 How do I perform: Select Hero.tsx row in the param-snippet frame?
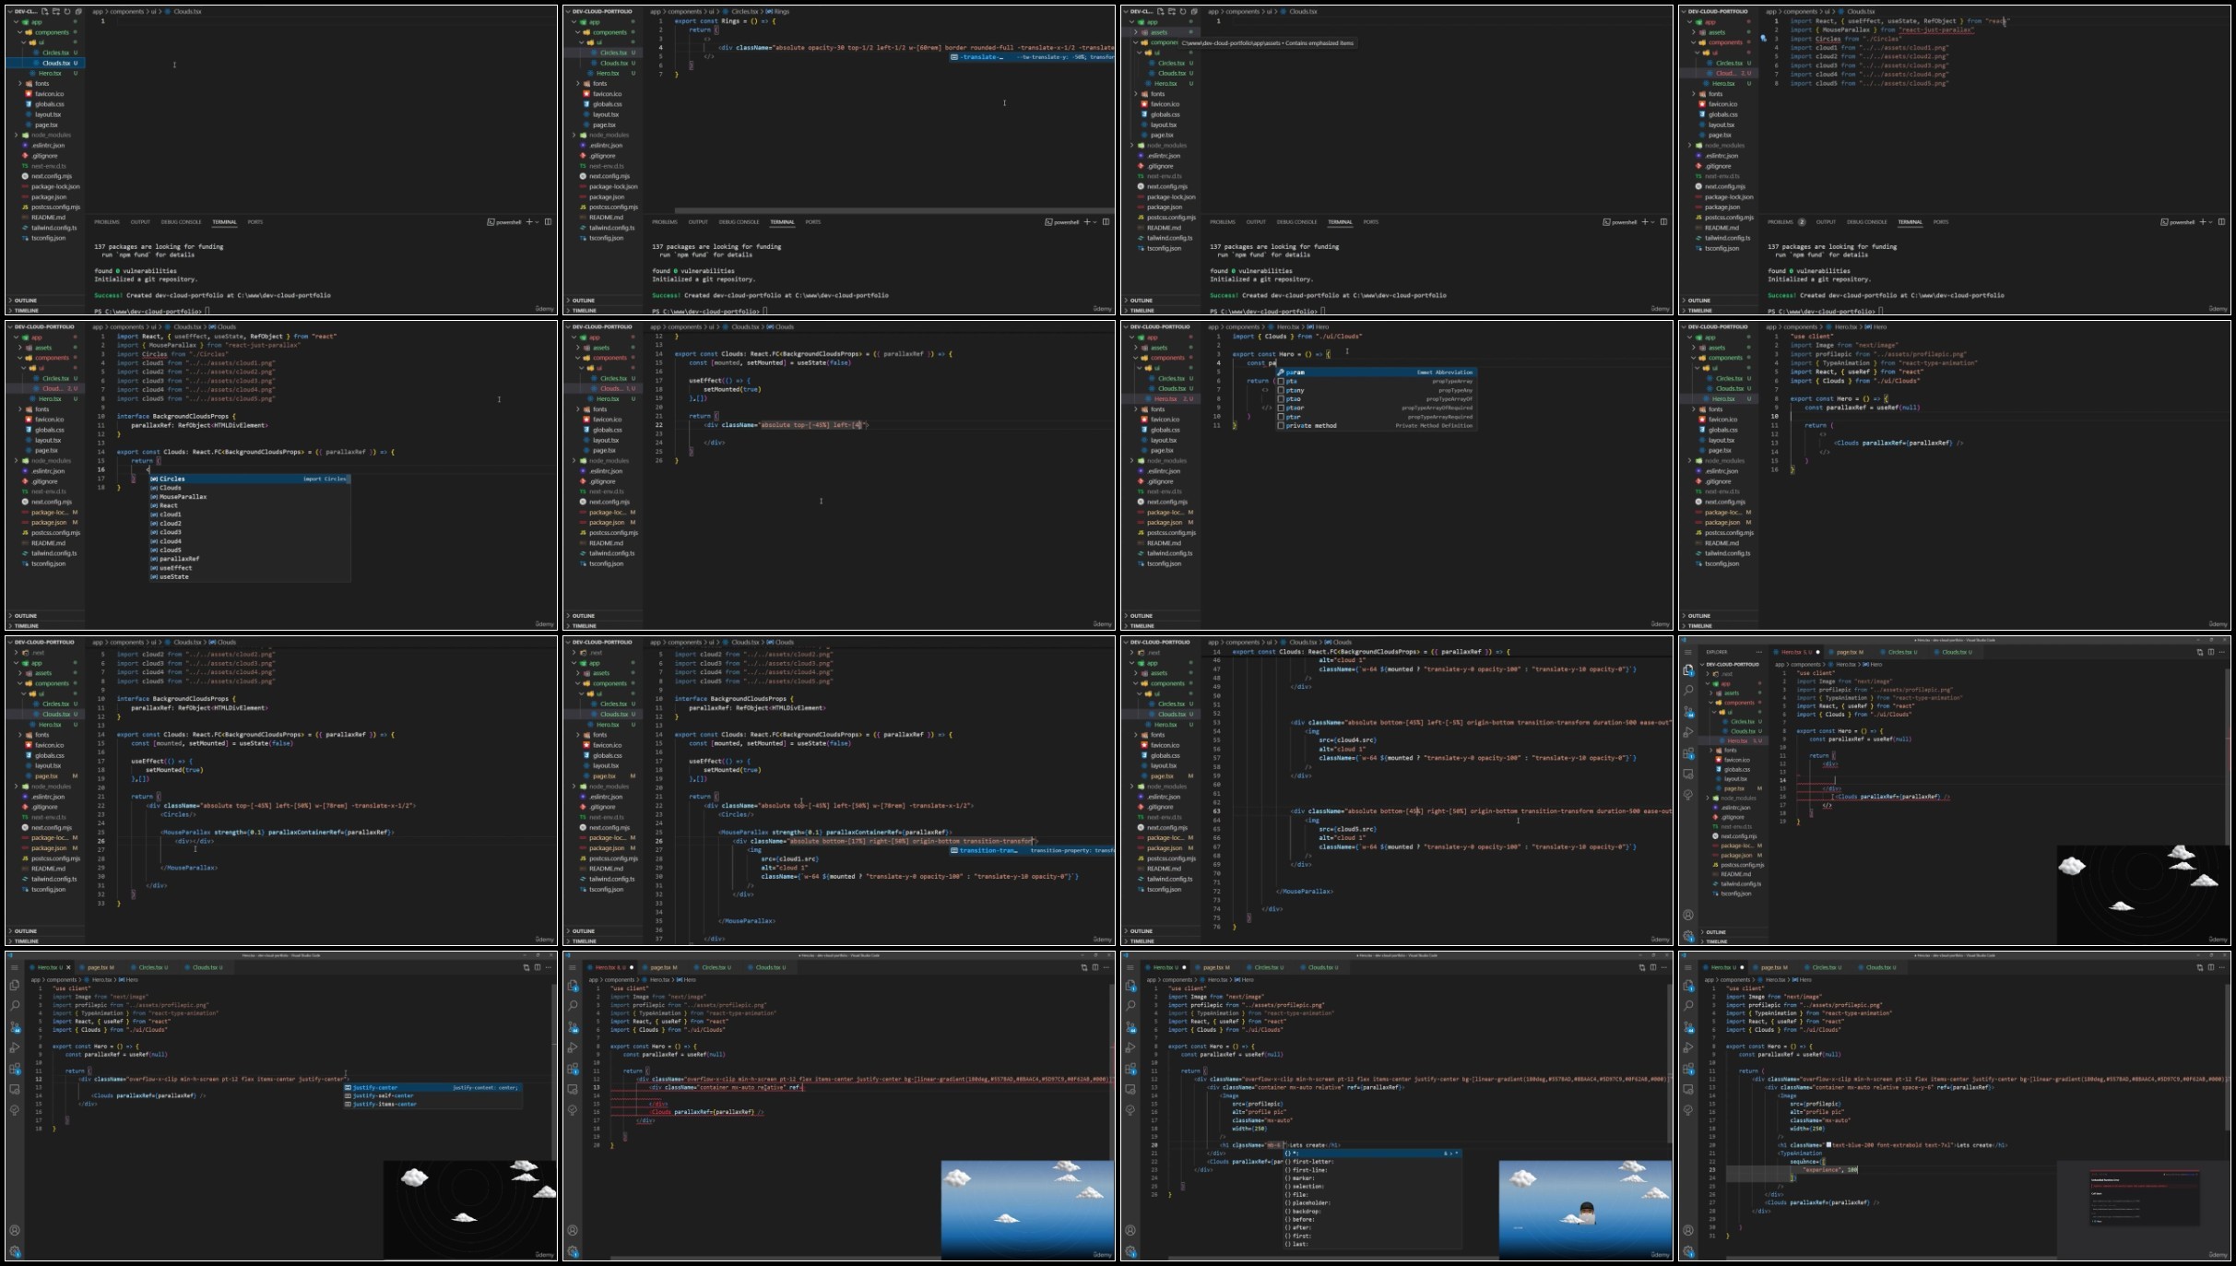(1161, 398)
